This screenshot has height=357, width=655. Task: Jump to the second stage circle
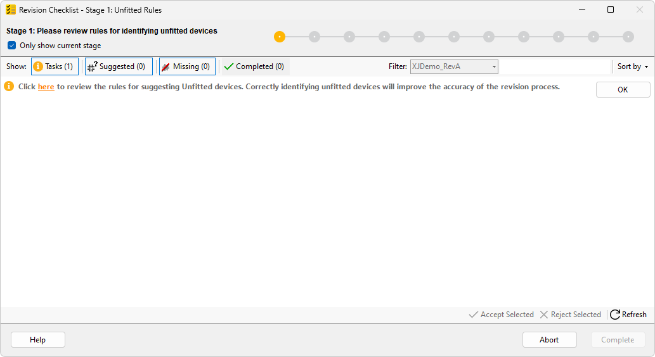click(x=315, y=37)
